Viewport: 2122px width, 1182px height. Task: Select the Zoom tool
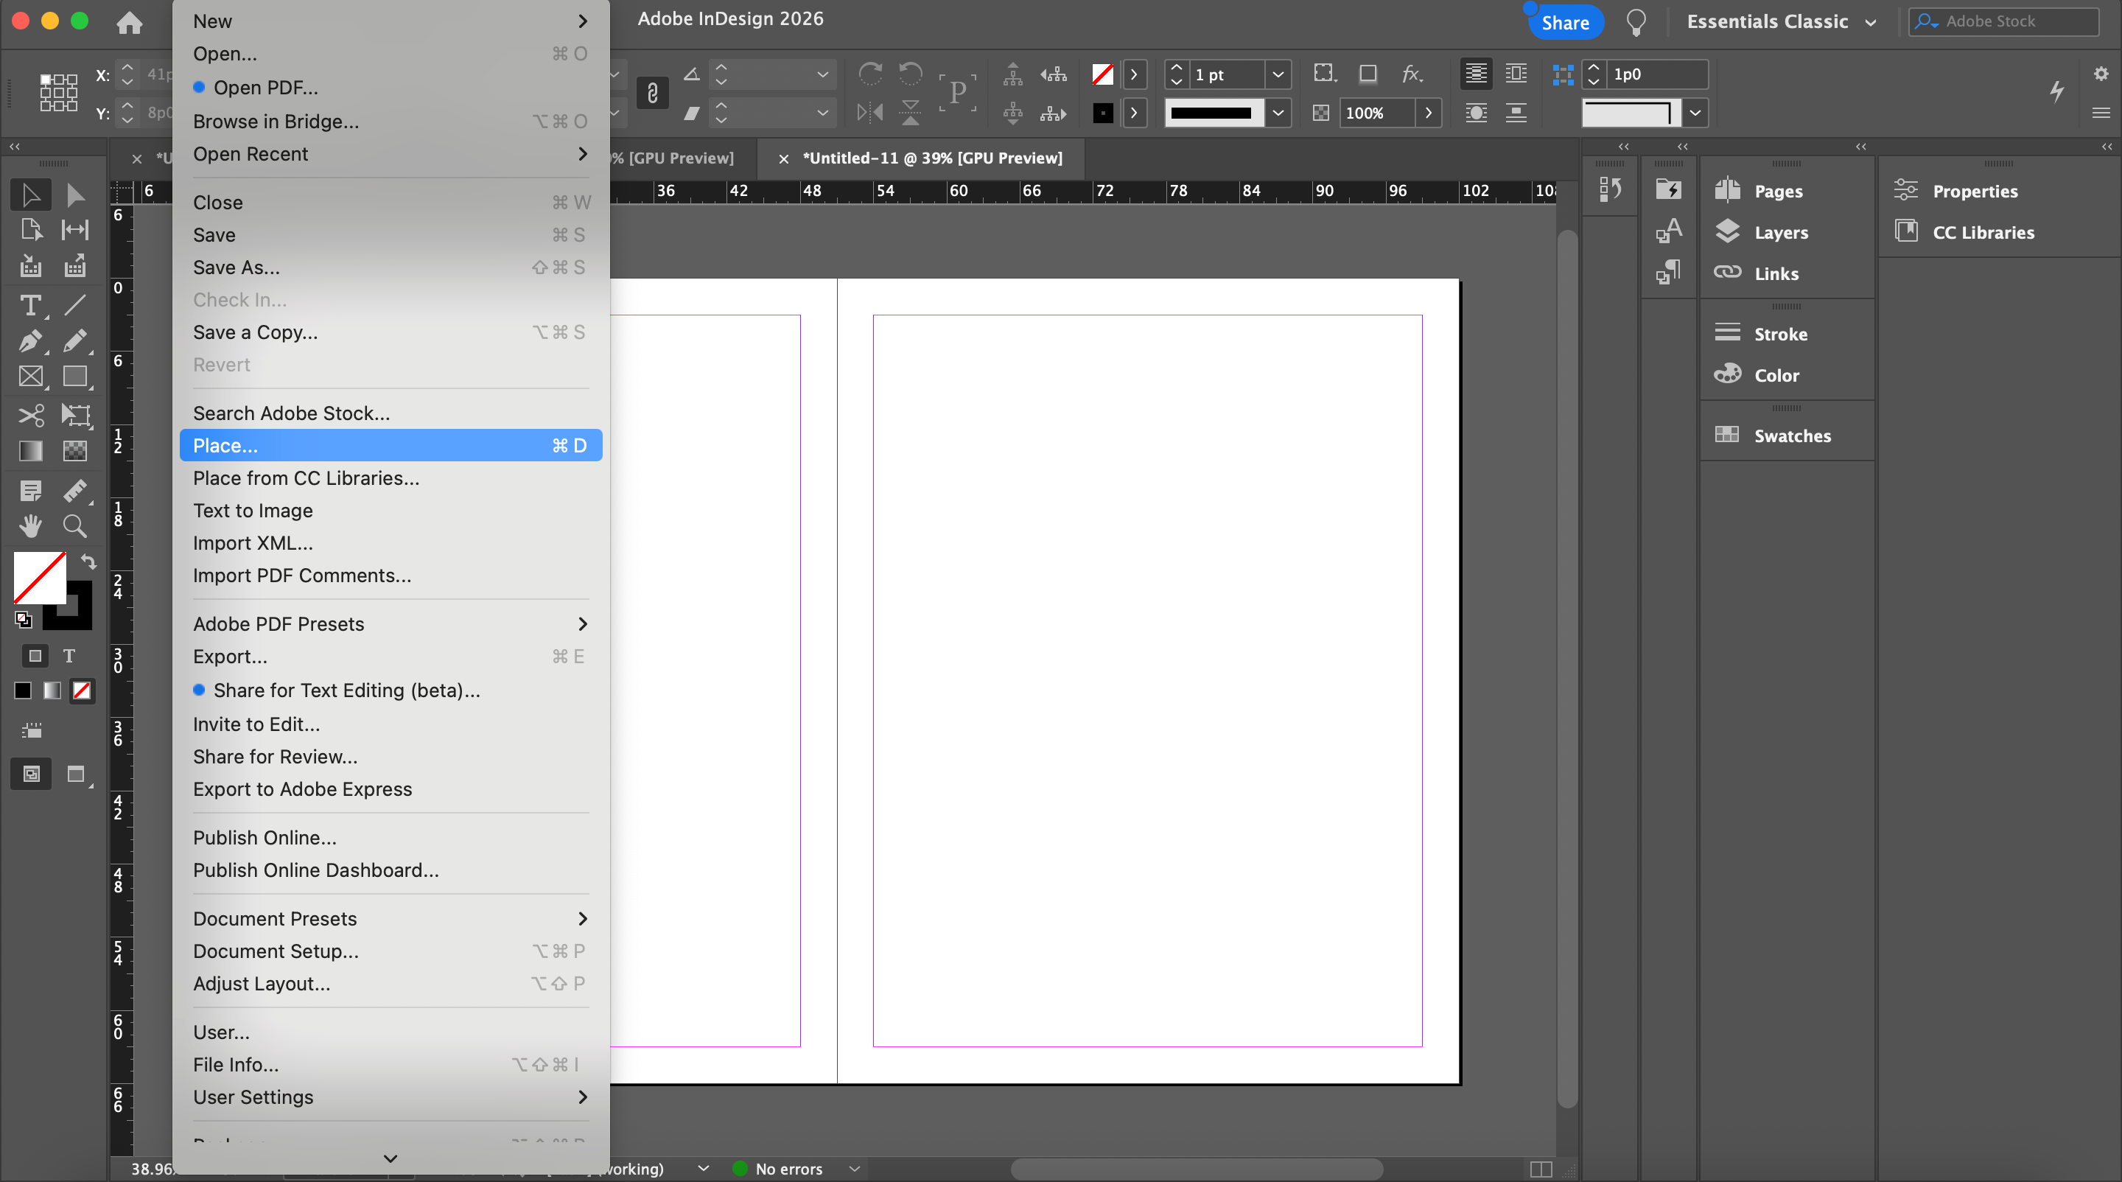(x=75, y=525)
